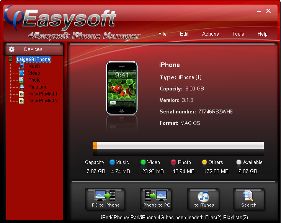
Task: Click the Available size 6.87 GB
Action: pos(248,171)
